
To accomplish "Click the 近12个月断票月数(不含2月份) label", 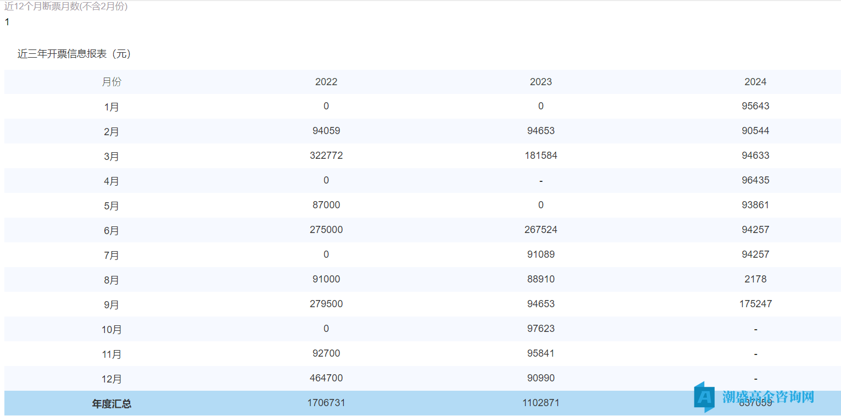I will [66, 7].
